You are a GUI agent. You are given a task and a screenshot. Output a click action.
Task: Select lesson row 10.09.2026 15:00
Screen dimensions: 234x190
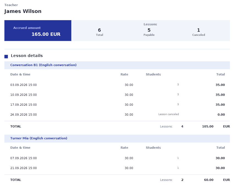pyautogui.click(x=117, y=95)
